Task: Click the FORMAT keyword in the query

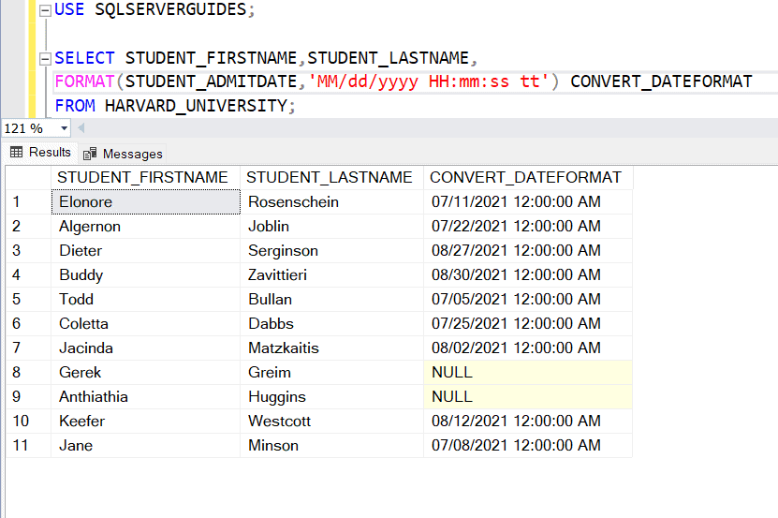Action: [x=84, y=81]
